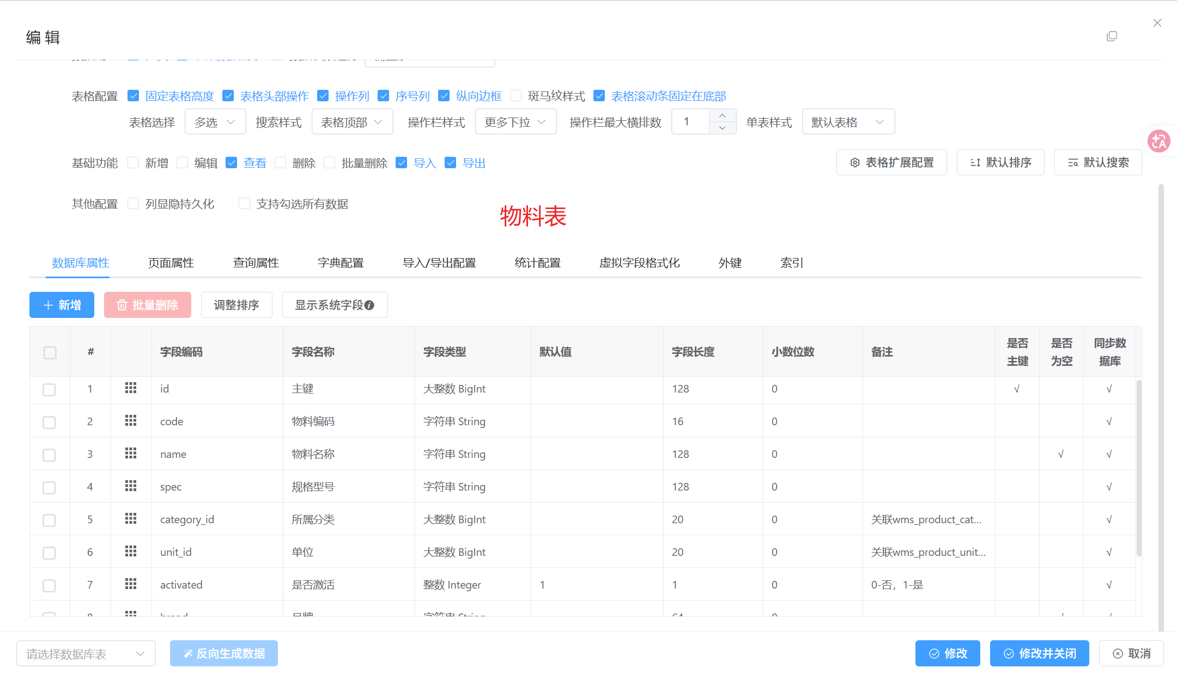Select the checkbox for the code row
The image size is (1177, 674).
(50, 422)
